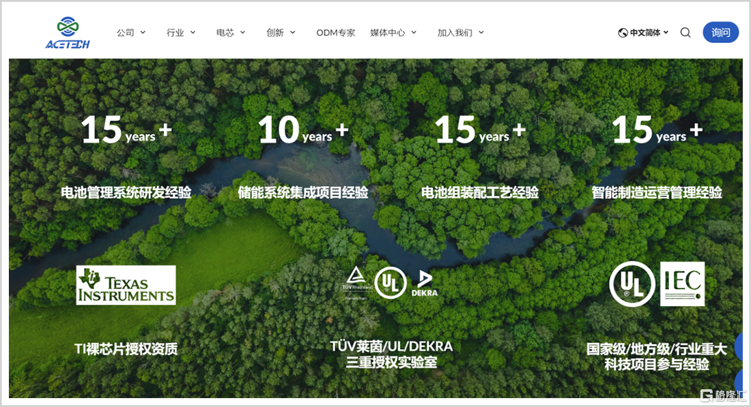The image size is (751, 407).
Task: Click the 15 years+ above 智能制造运营管理经验
Action: [657, 130]
